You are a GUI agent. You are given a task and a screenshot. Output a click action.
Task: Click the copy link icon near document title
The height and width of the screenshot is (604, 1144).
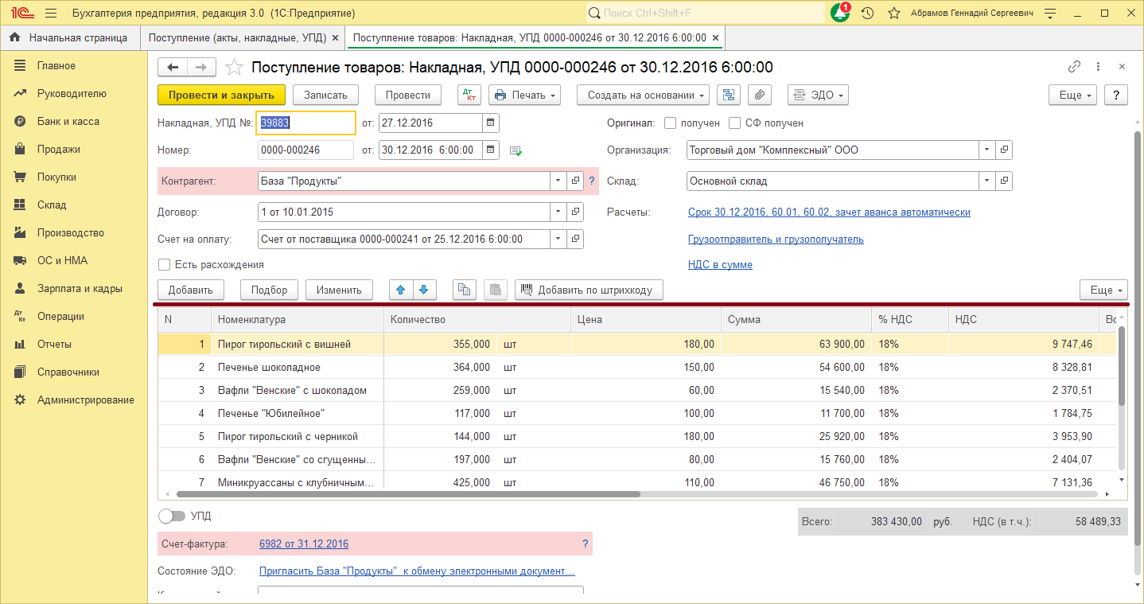(1074, 67)
